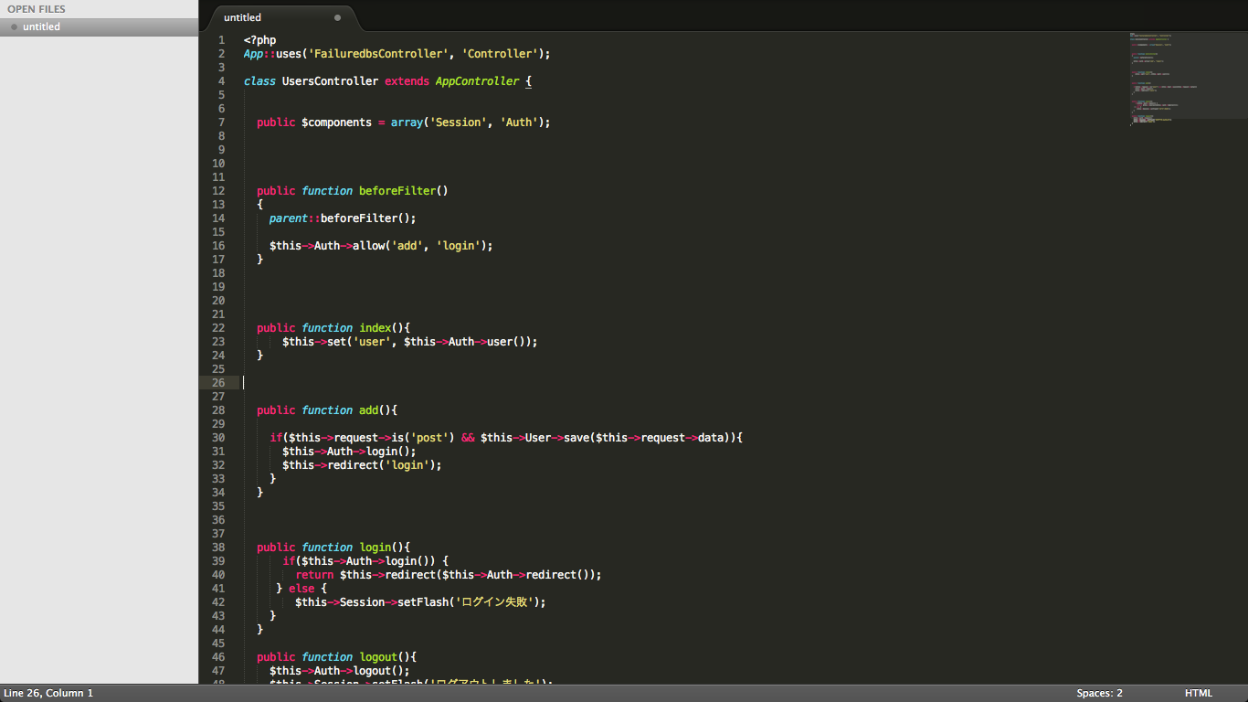Click gutter line number 4
Image resolution: width=1248 pixels, height=702 pixels.
point(221,81)
